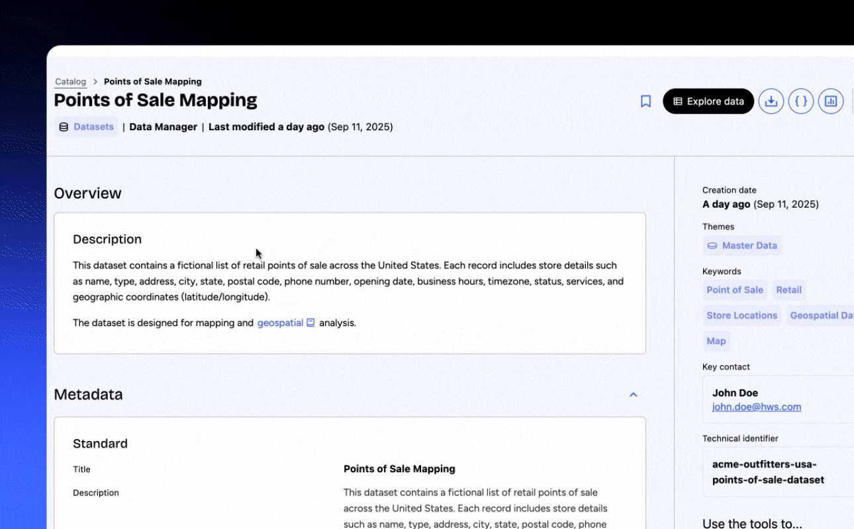854x529 pixels.
Task: Click john.doe@hws.com email link
Action: (756, 407)
